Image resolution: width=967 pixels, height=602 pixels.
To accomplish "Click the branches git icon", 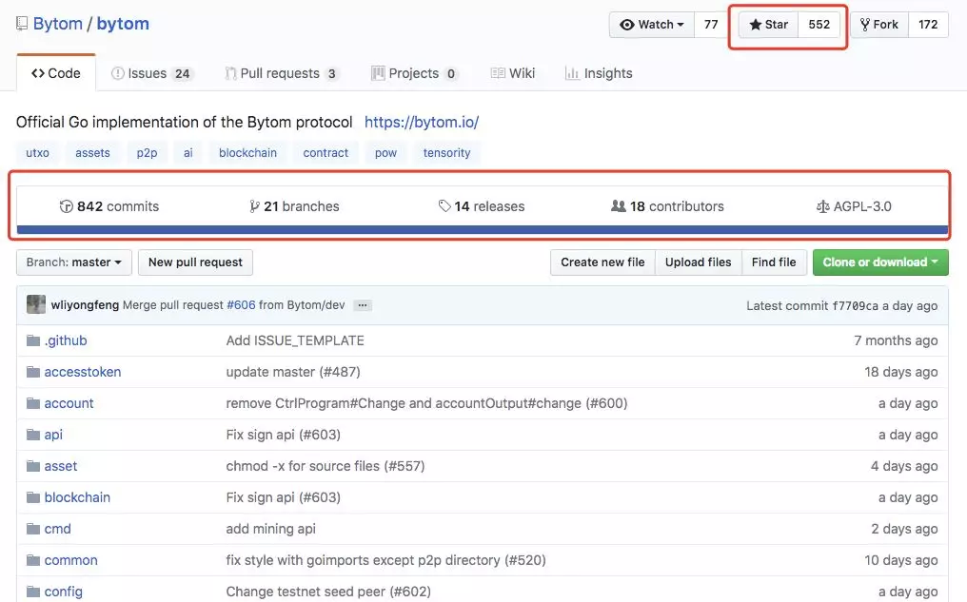I will [x=254, y=206].
